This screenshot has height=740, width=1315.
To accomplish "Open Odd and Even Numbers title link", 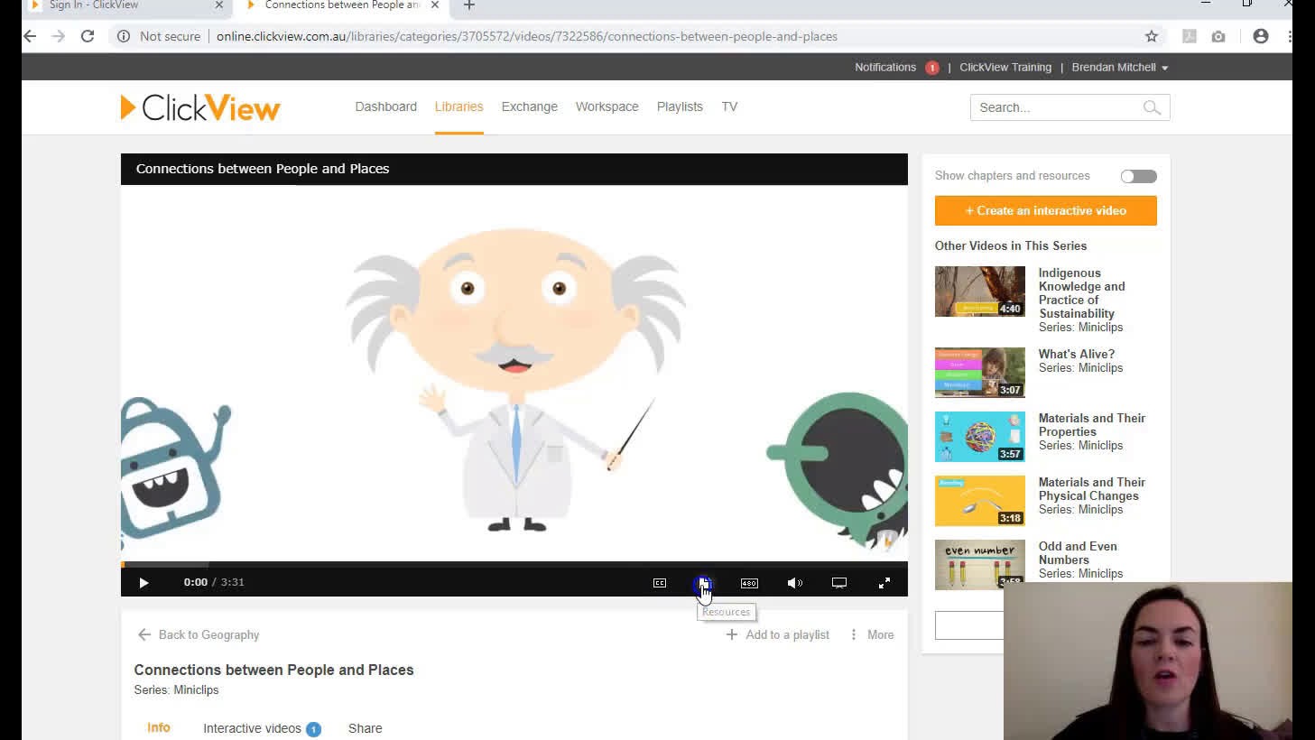I will (1078, 553).
